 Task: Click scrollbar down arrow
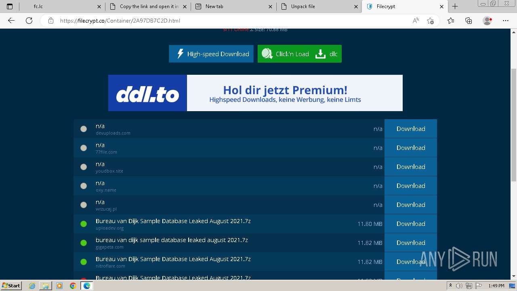(514, 276)
